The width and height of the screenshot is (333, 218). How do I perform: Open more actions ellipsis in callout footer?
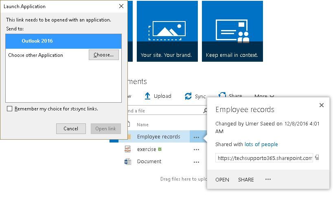click(268, 179)
